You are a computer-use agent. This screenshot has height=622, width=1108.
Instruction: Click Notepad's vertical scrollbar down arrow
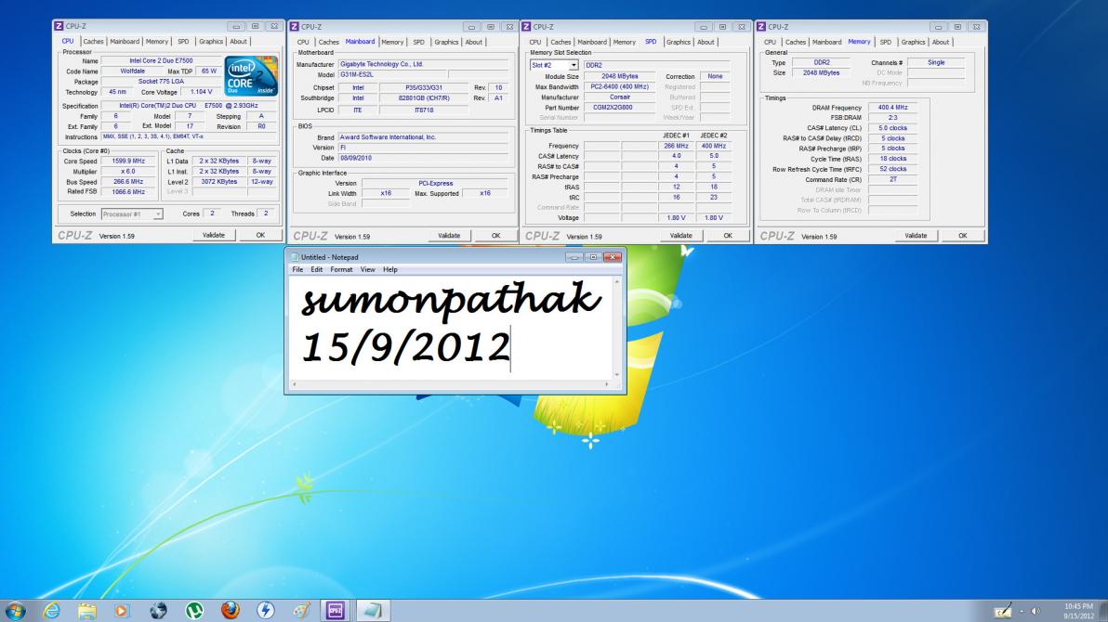pyautogui.click(x=617, y=375)
